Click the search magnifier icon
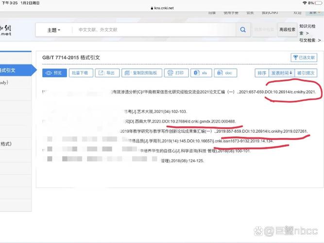The image size is (324, 243). (x=243, y=30)
